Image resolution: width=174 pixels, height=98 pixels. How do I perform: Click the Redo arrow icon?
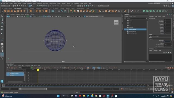tap(22, 6)
